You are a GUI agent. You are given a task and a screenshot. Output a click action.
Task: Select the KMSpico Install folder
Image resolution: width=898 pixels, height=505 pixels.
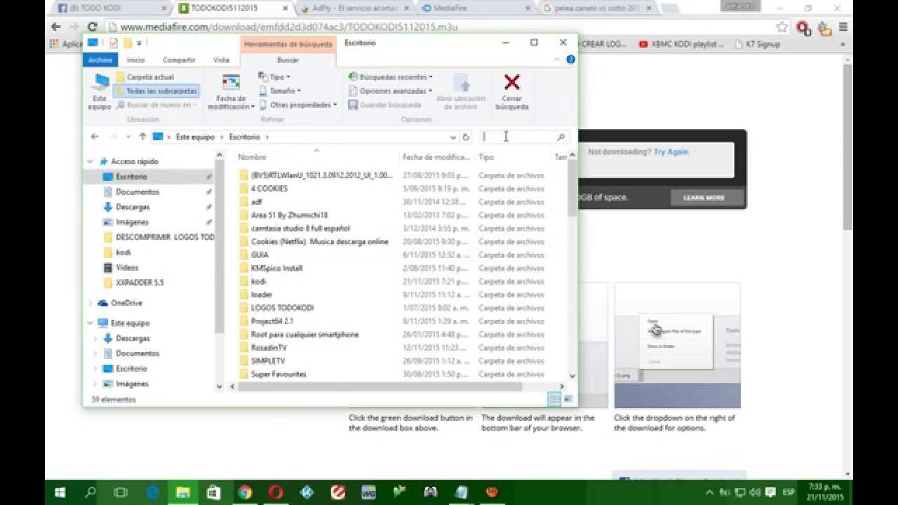tap(276, 268)
